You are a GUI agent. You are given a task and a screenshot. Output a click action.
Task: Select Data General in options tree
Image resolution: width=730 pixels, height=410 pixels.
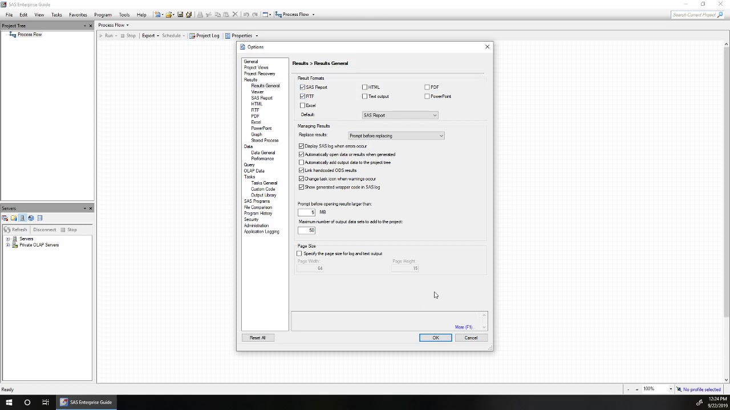(263, 153)
